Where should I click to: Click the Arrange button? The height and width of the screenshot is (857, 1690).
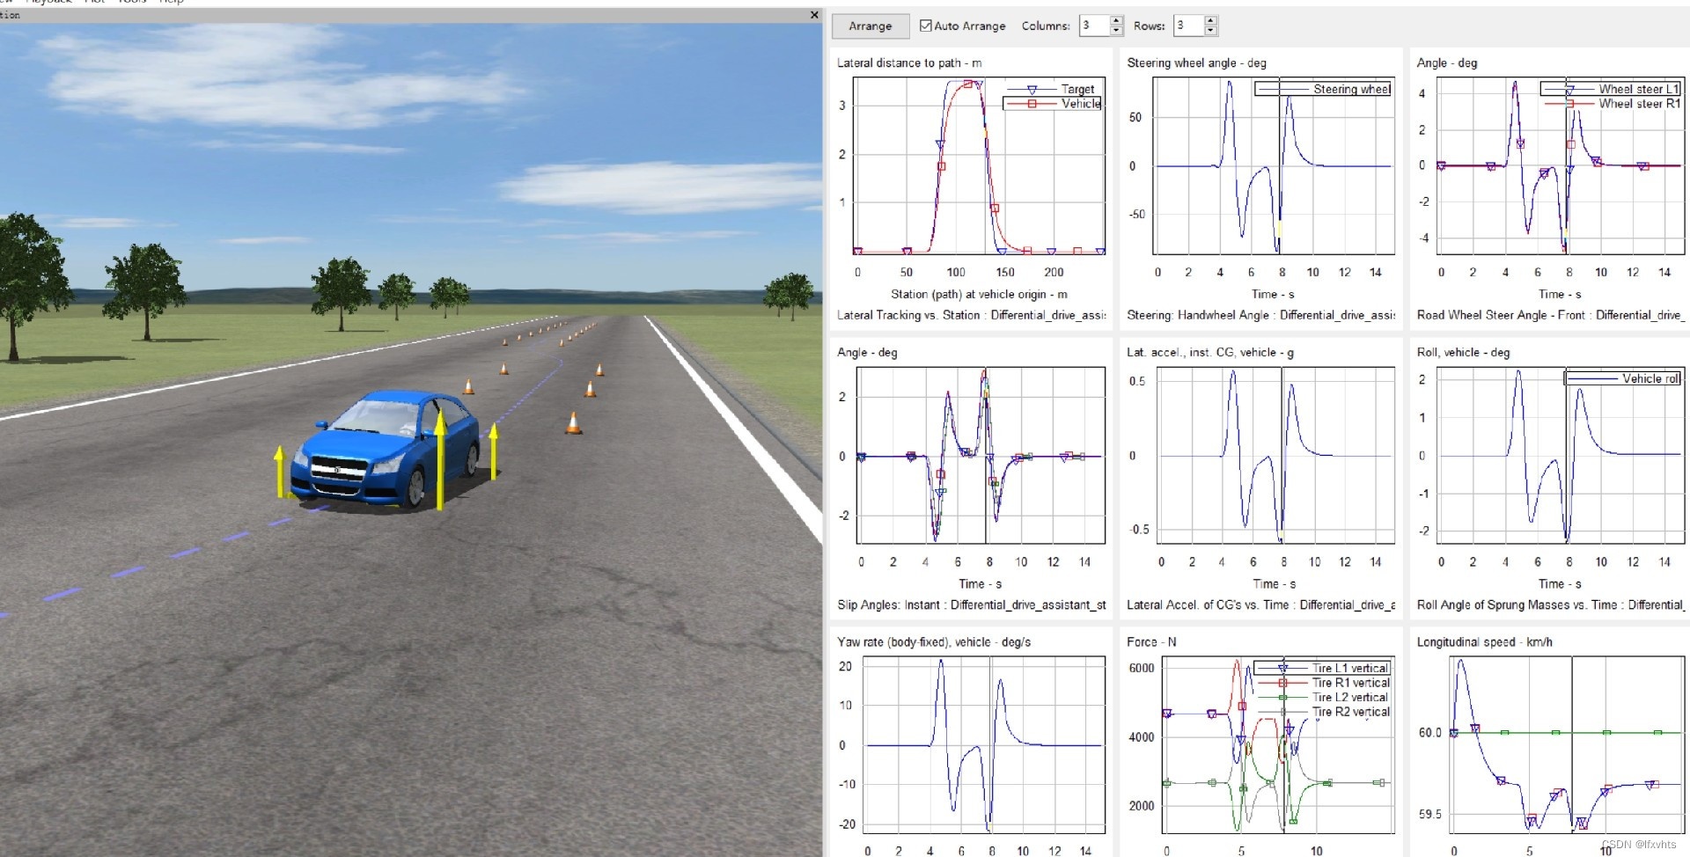click(x=870, y=26)
